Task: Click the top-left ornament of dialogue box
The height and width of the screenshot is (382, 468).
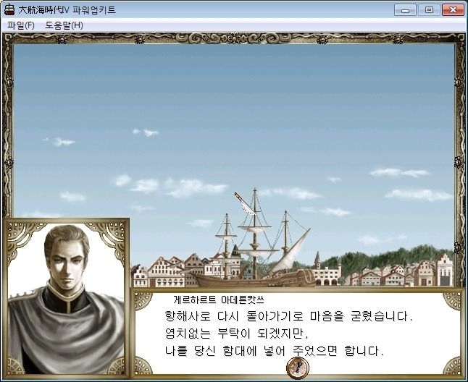Action: coord(143,301)
